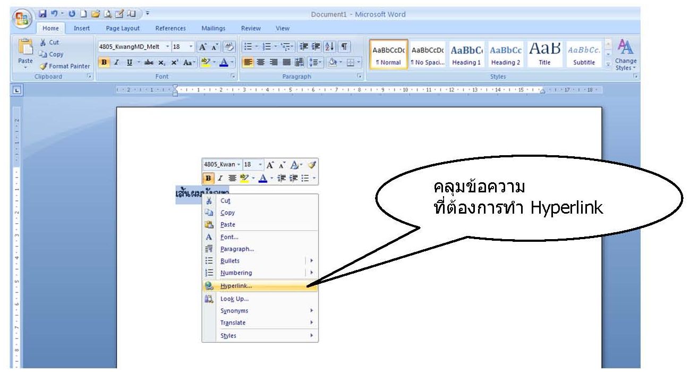Toggle Italic on the mini toolbar

pyautogui.click(x=220, y=177)
